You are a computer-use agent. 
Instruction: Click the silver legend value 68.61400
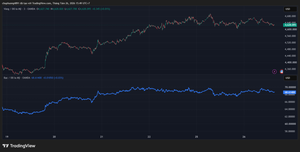pos(37,78)
